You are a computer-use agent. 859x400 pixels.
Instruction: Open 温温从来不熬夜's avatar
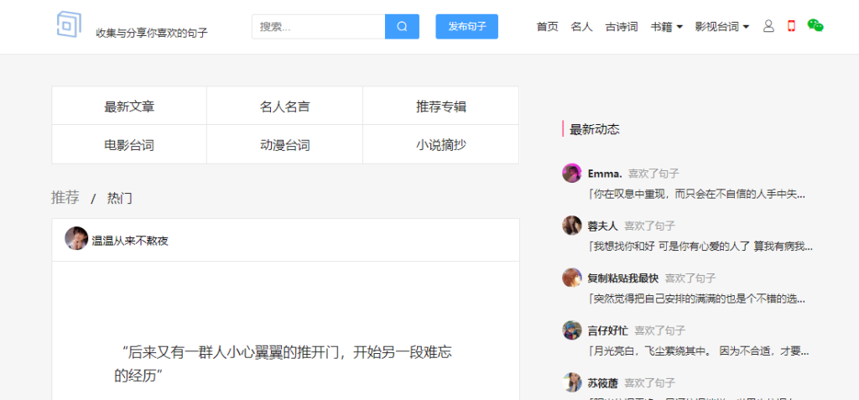click(x=76, y=238)
